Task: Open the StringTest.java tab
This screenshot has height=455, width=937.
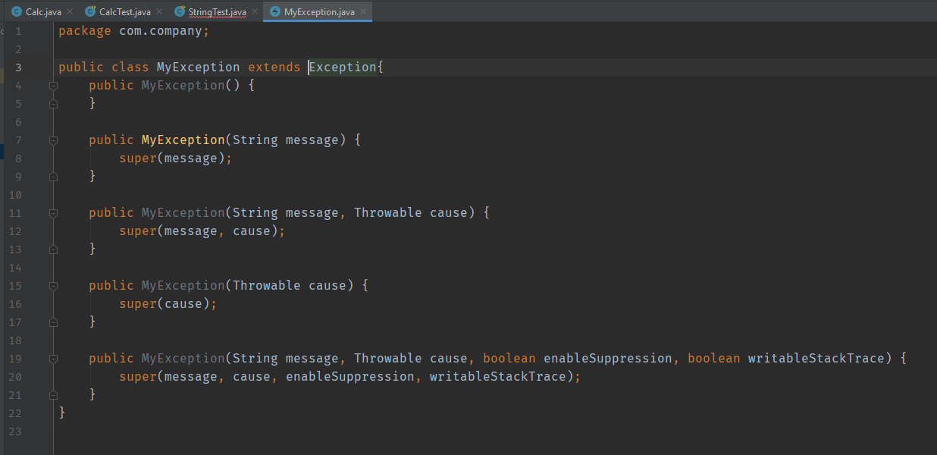Action: [x=217, y=12]
